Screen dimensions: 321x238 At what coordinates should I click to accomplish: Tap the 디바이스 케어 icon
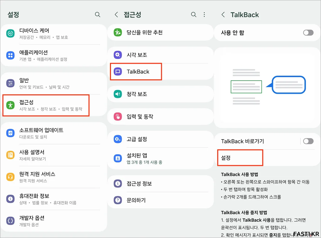[x=10, y=33]
